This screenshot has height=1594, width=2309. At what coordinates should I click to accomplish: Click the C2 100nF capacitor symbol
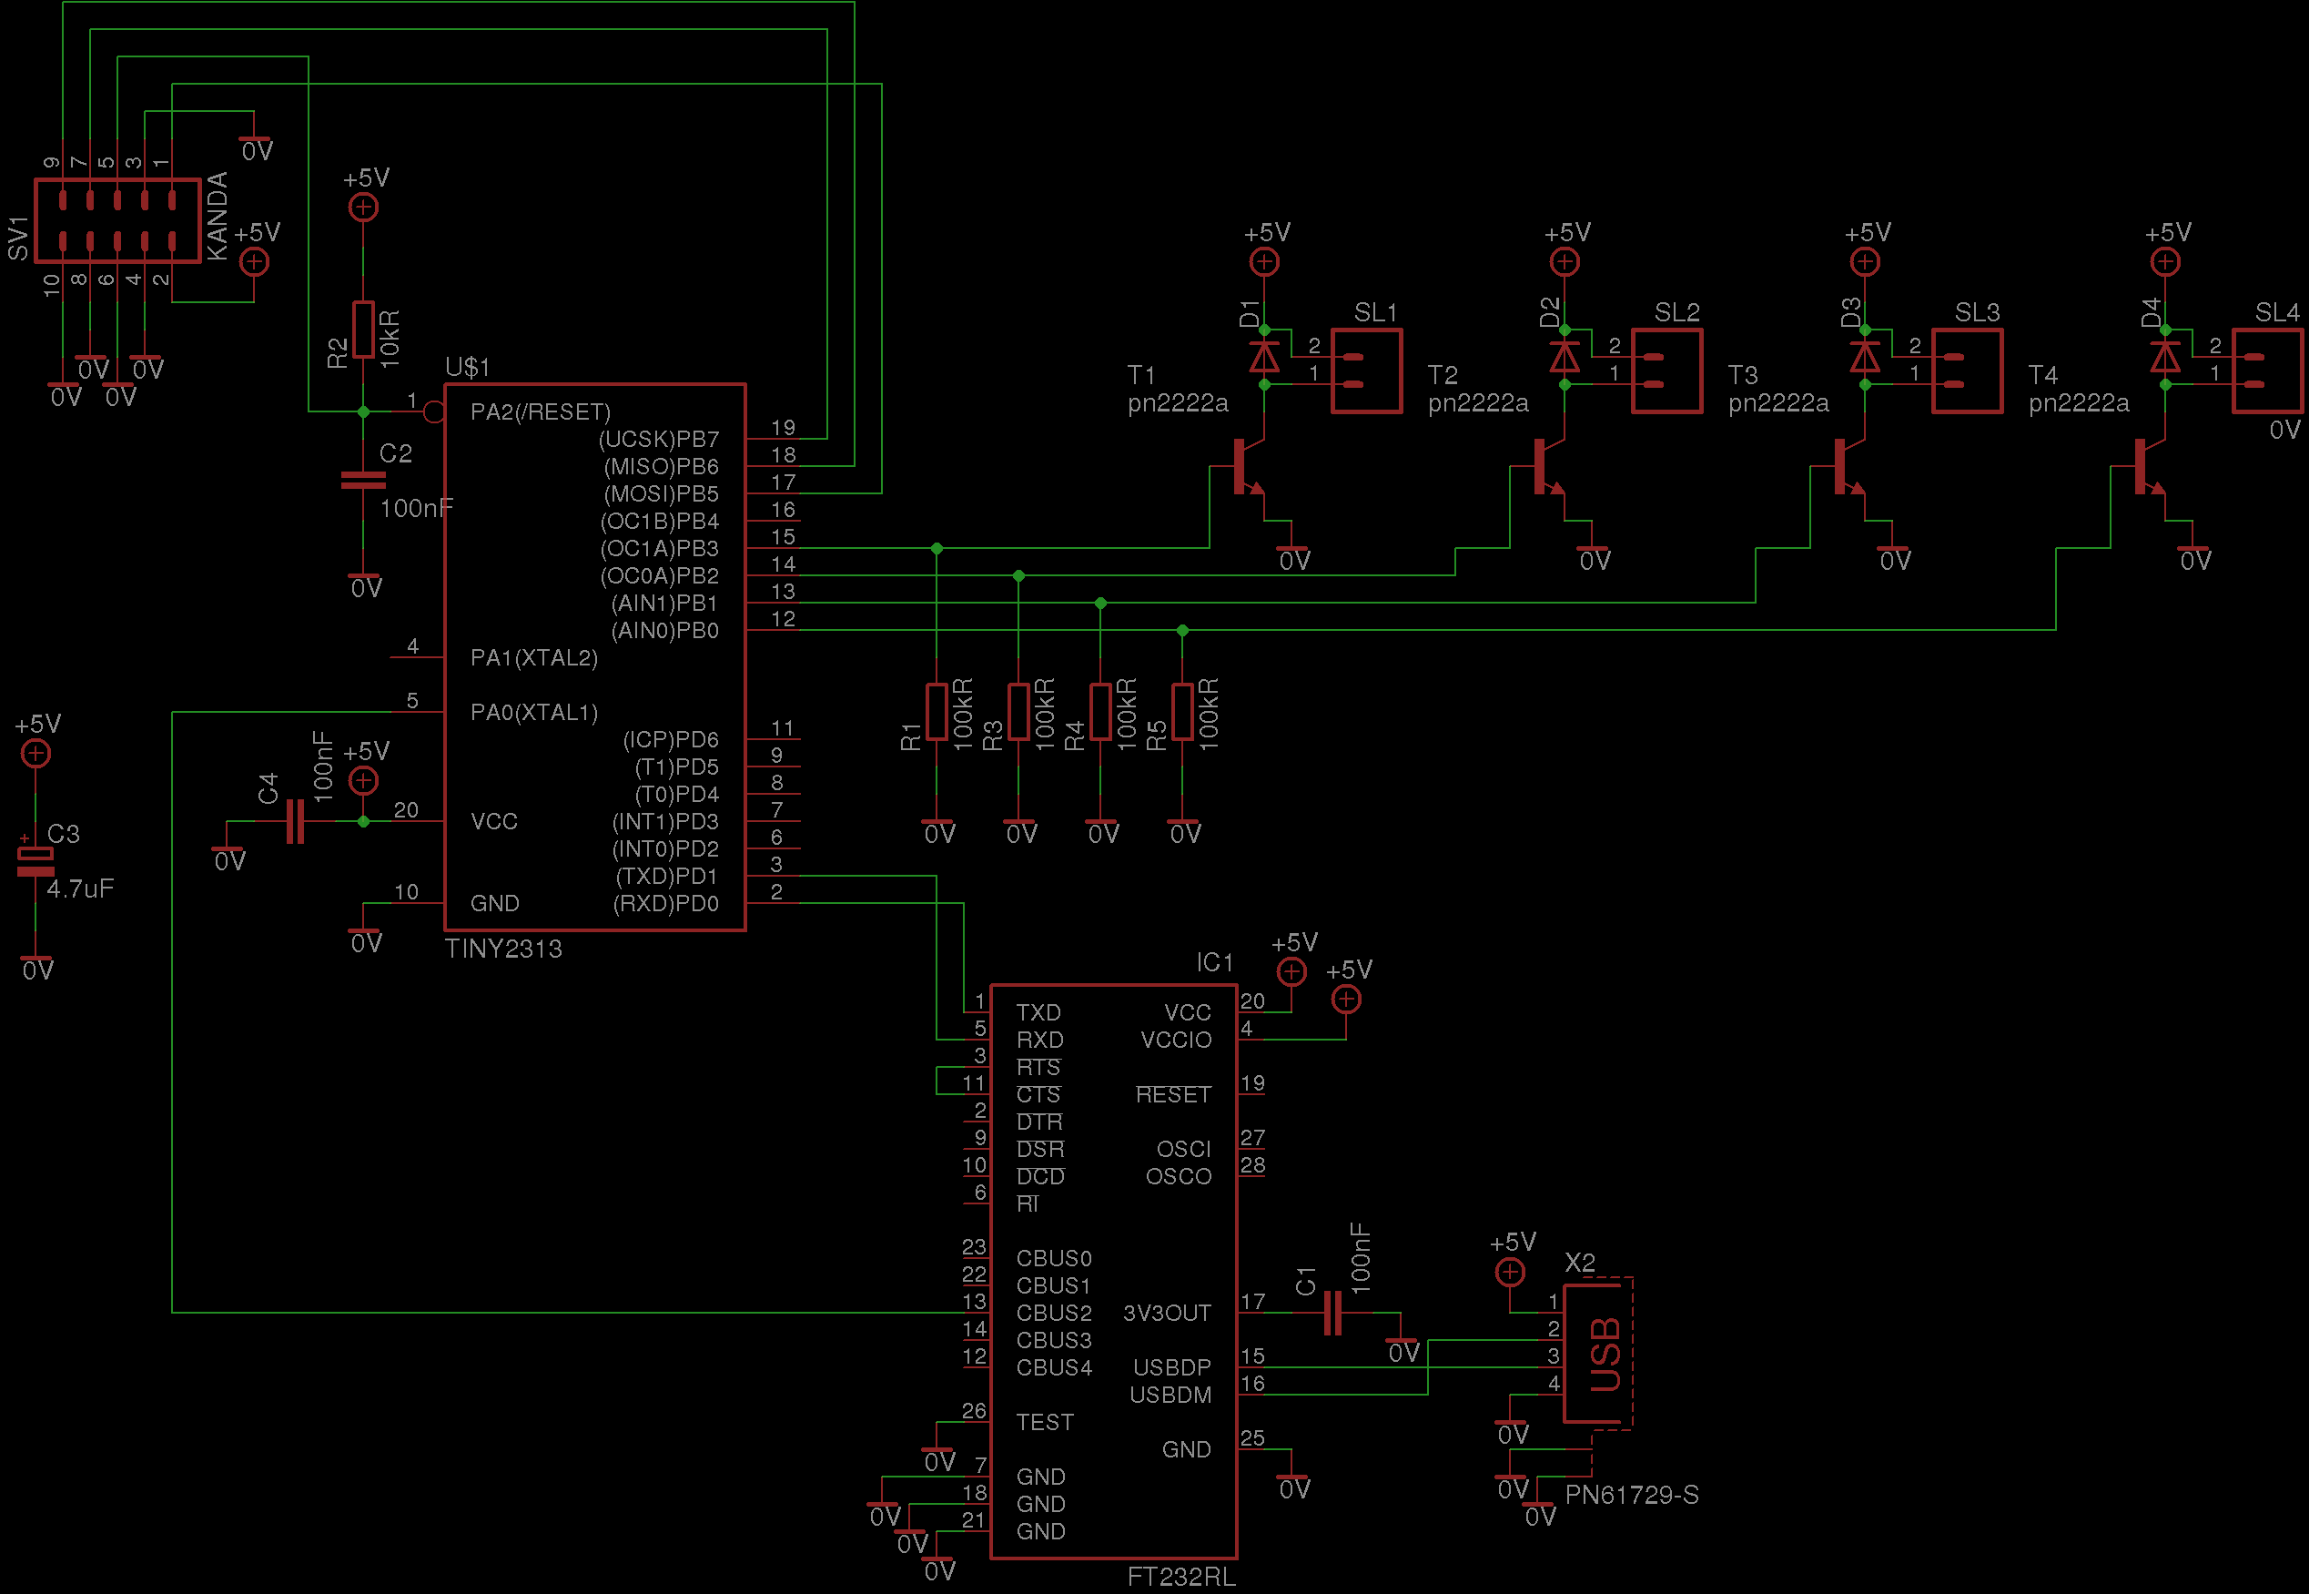362,481
